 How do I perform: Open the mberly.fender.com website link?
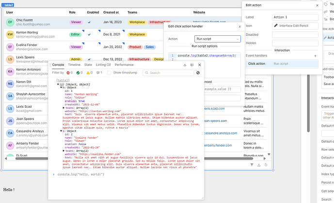click(x=218, y=145)
